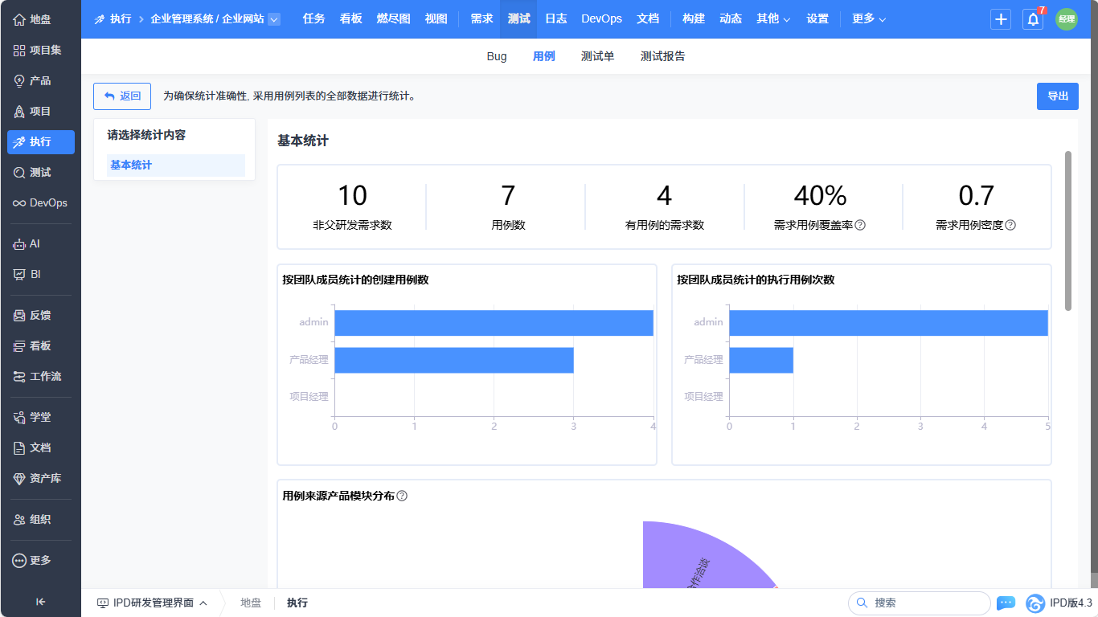Click the plus quick-create icon
Viewport: 1098px width, 617px height.
point(1001,19)
